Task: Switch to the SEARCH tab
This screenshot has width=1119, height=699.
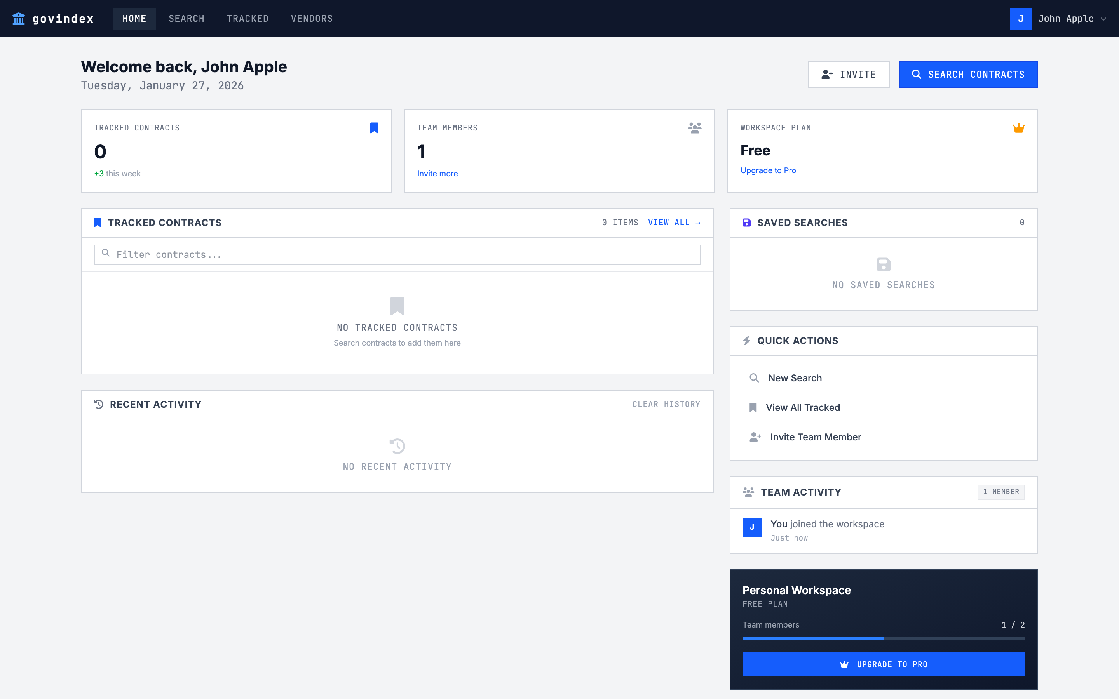Action: pos(187,19)
